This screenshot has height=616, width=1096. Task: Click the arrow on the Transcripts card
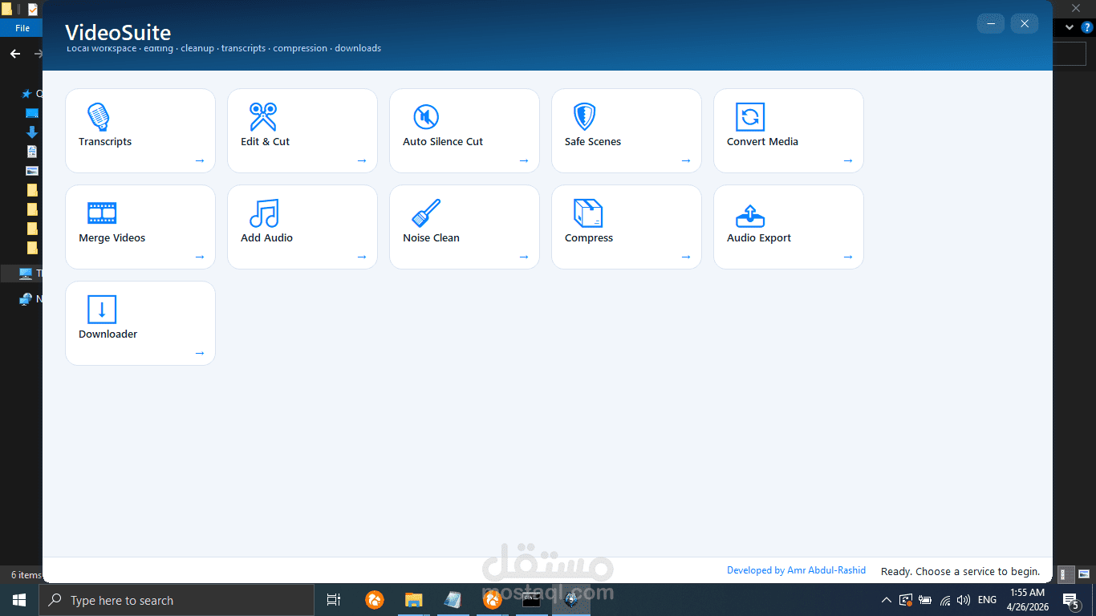(200, 160)
